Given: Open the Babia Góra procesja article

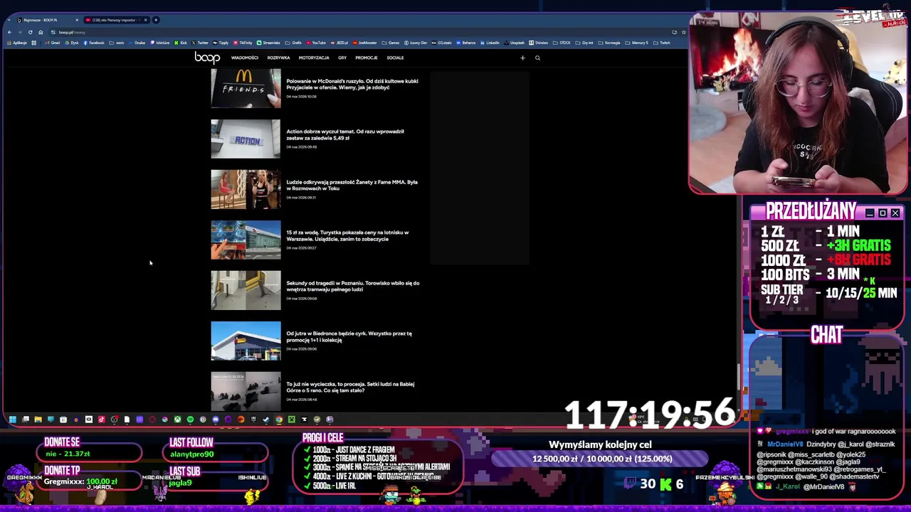Looking at the screenshot, I should click(x=350, y=387).
